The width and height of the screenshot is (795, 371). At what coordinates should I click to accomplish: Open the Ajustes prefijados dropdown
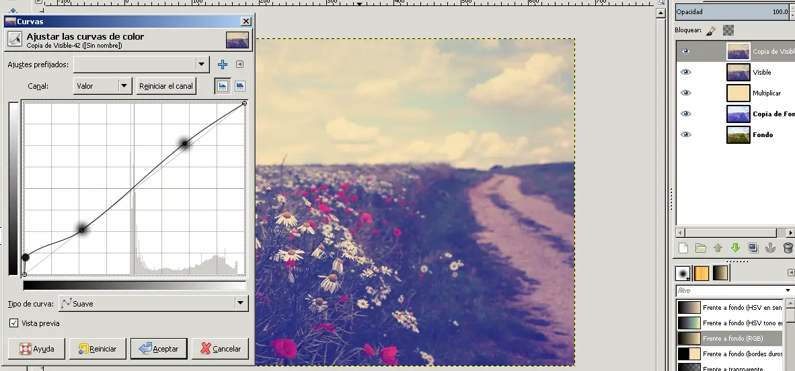[x=141, y=65]
